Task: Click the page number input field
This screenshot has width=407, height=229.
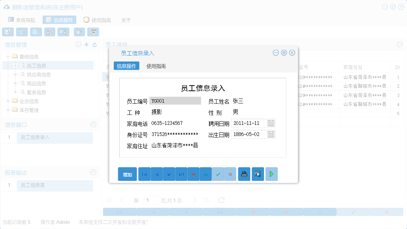Action: (x=151, y=200)
